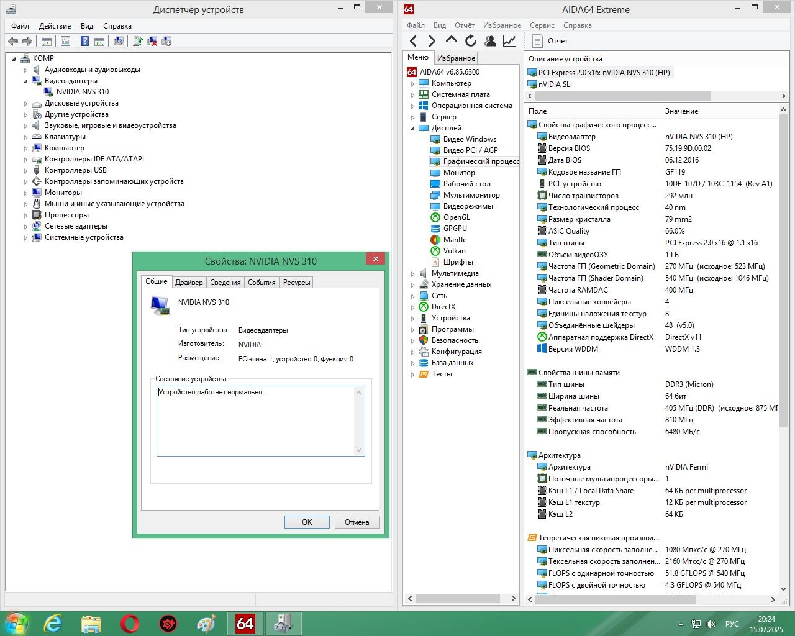Uninstall device using red X toolbar icon
This screenshot has width=795, height=636.
[x=152, y=41]
